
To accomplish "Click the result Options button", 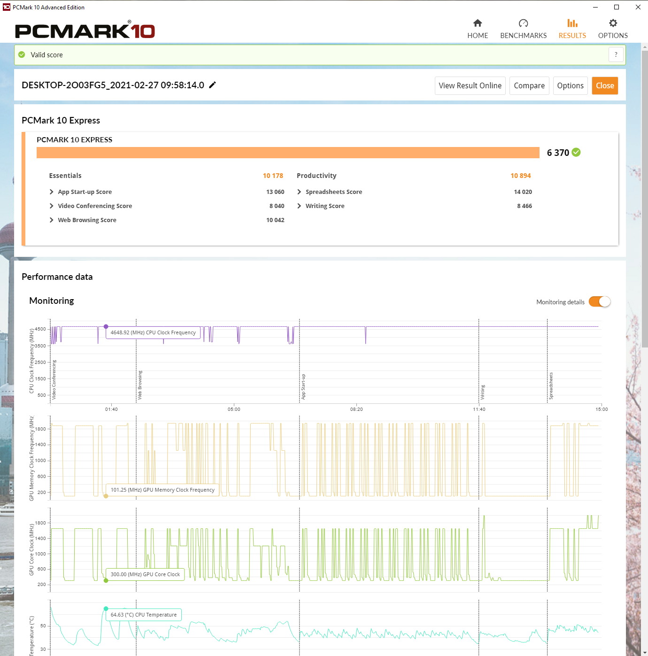I will click(x=570, y=85).
